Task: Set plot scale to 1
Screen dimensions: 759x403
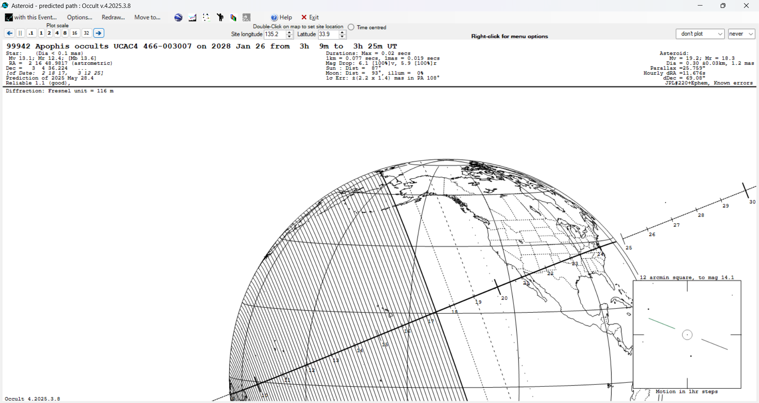Action: coord(41,33)
